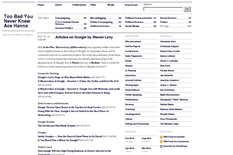This screenshot has width=233, height=155.
Task: View All Tags link
Action: click(164, 26)
